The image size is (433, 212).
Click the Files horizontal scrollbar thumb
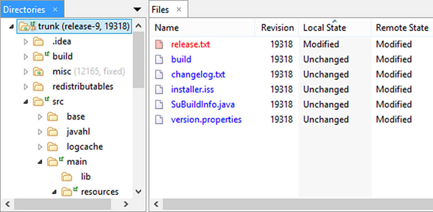click(x=298, y=204)
